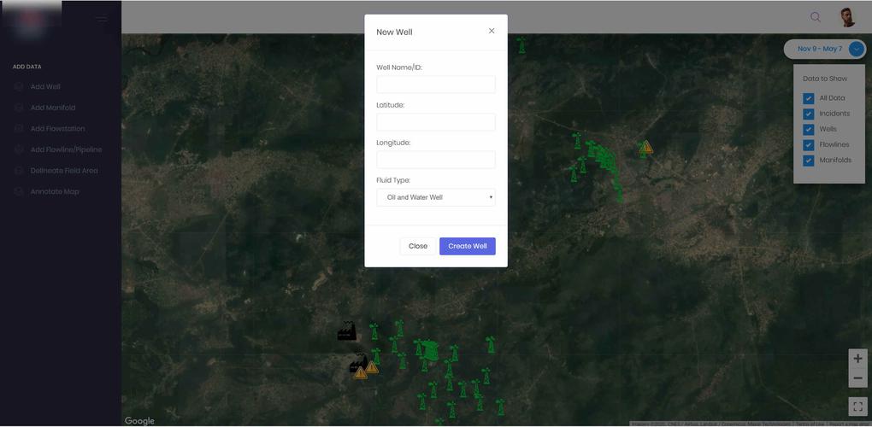The height and width of the screenshot is (427, 872).
Task: Click the lower factory flowstation marker
Action: (357, 363)
